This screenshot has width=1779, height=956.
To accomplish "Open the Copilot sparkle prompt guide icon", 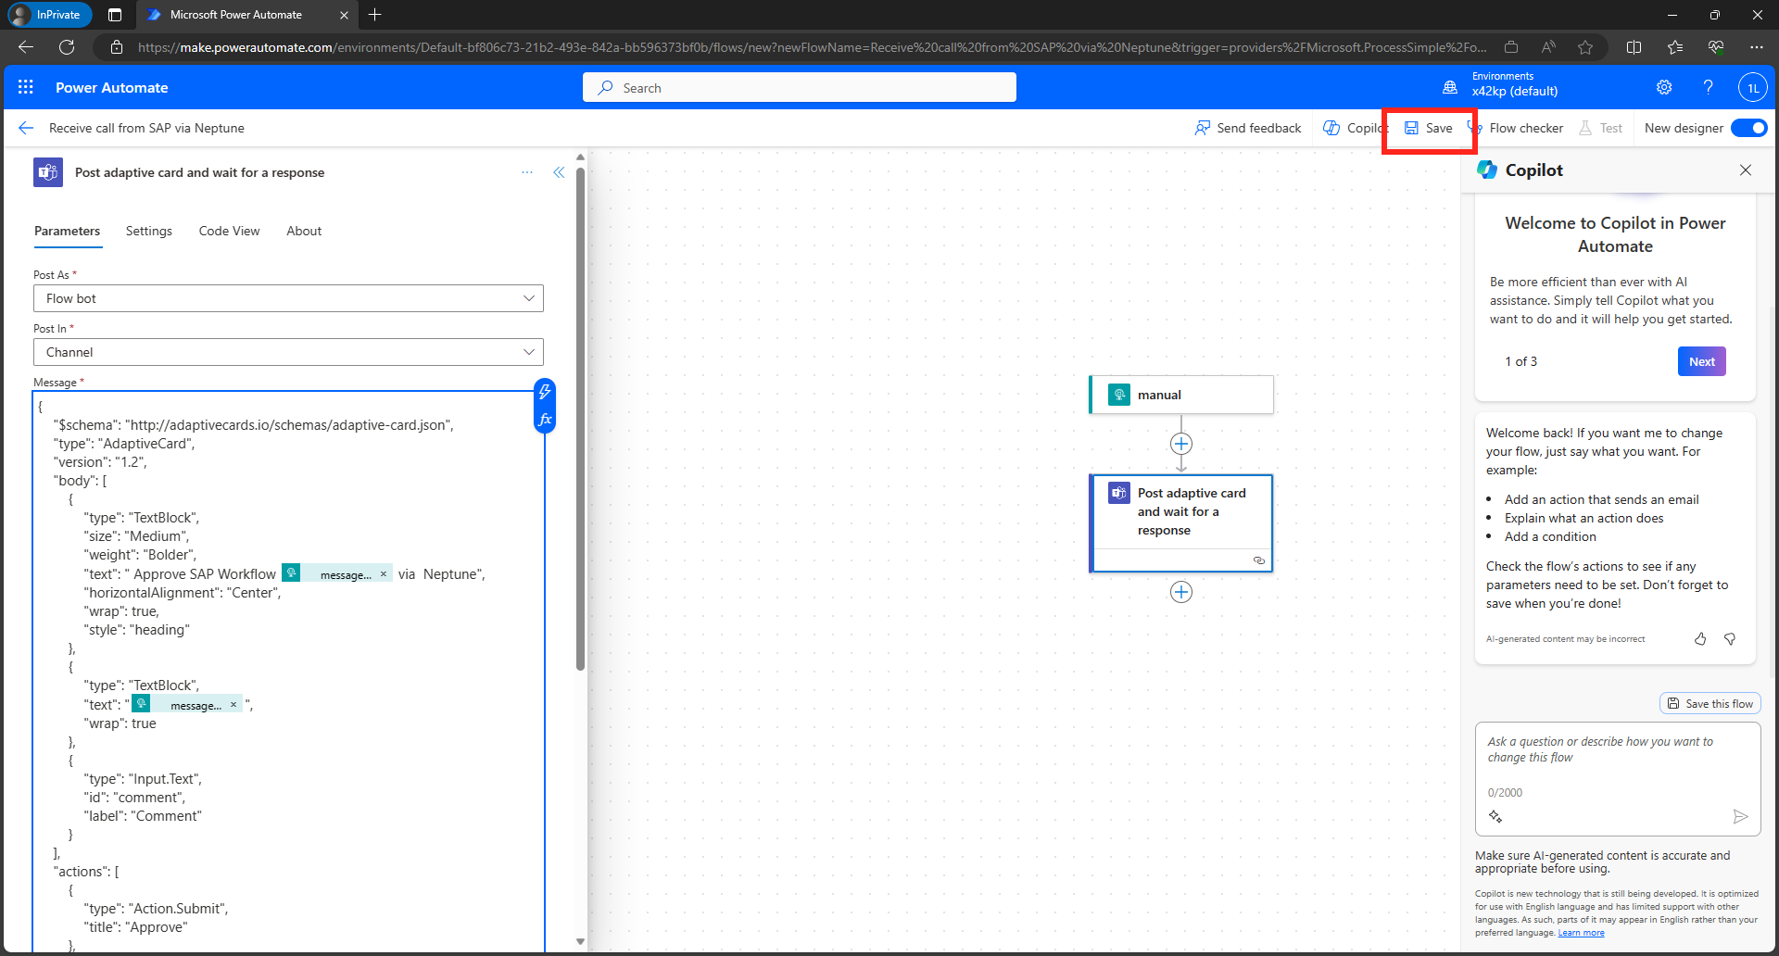I will point(1495,816).
